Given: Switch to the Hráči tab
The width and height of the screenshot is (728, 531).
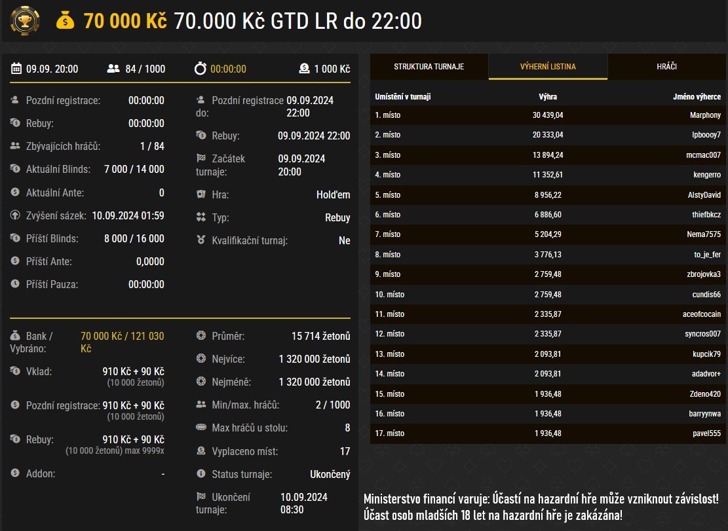Looking at the screenshot, I should pyautogui.click(x=666, y=66).
